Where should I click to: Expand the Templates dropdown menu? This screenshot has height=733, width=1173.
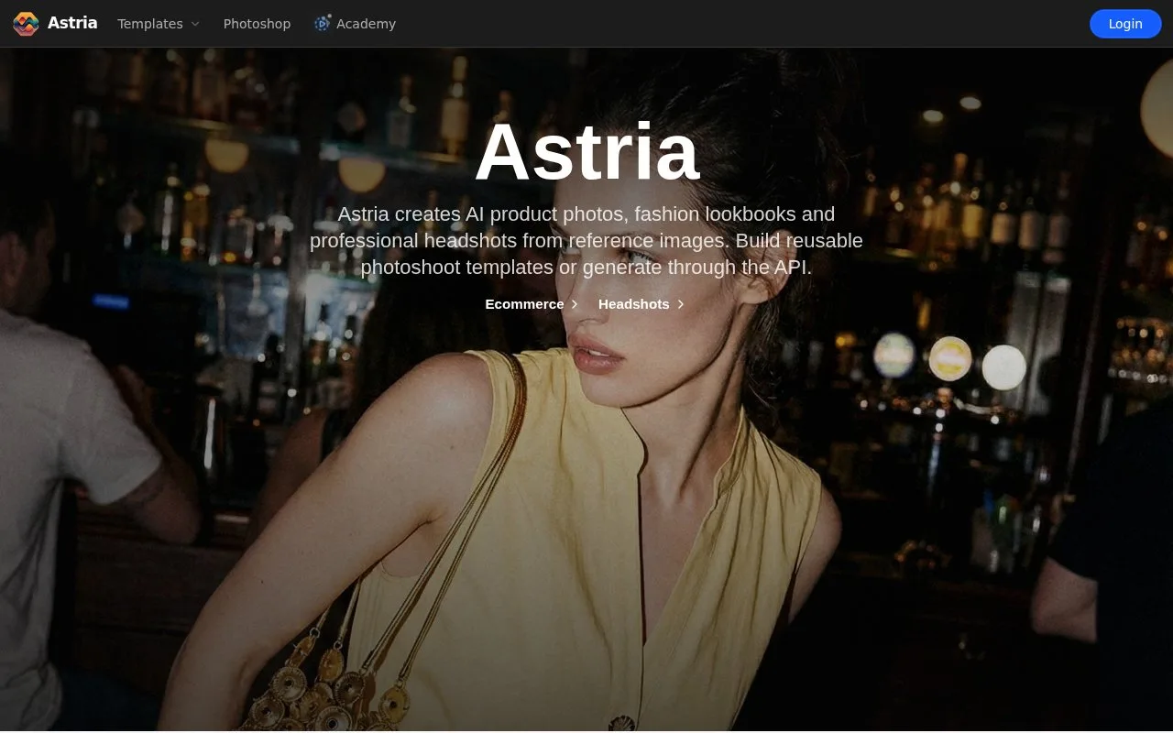coord(159,24)
